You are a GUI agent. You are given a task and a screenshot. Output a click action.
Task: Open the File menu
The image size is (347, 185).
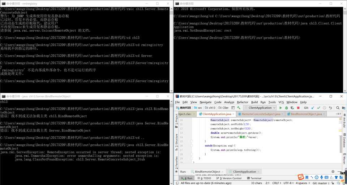pyautogui.click(x=177, y=102)
